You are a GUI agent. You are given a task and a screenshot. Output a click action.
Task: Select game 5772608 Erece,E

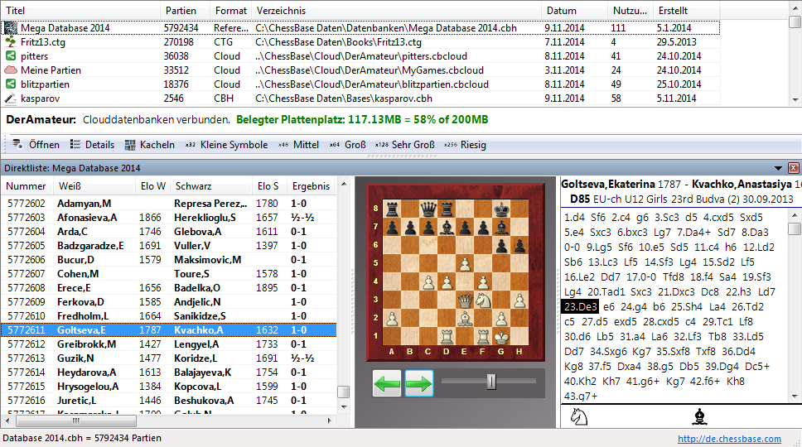[x=169, y=287]
